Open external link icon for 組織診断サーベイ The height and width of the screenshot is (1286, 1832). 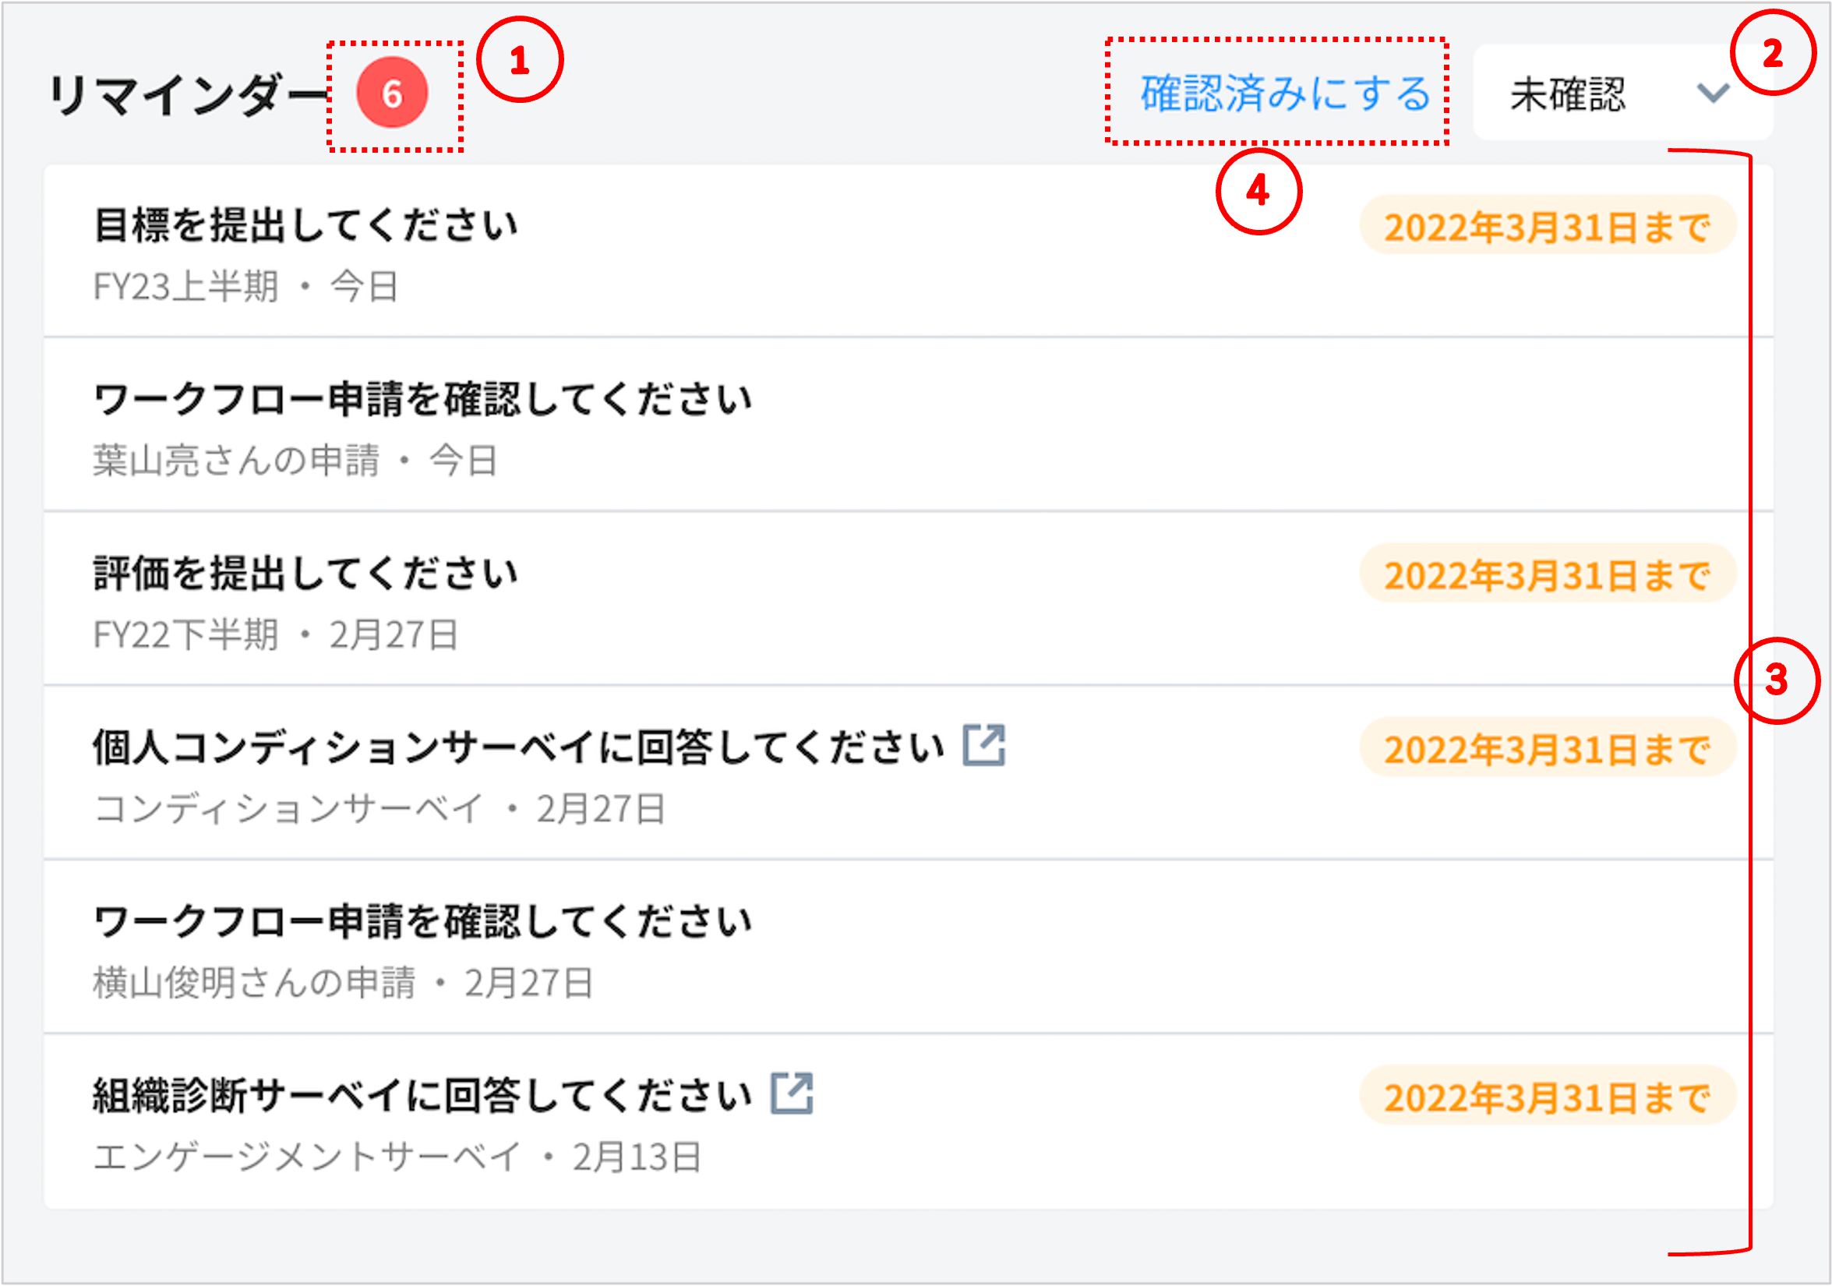tap(792, 1093)
